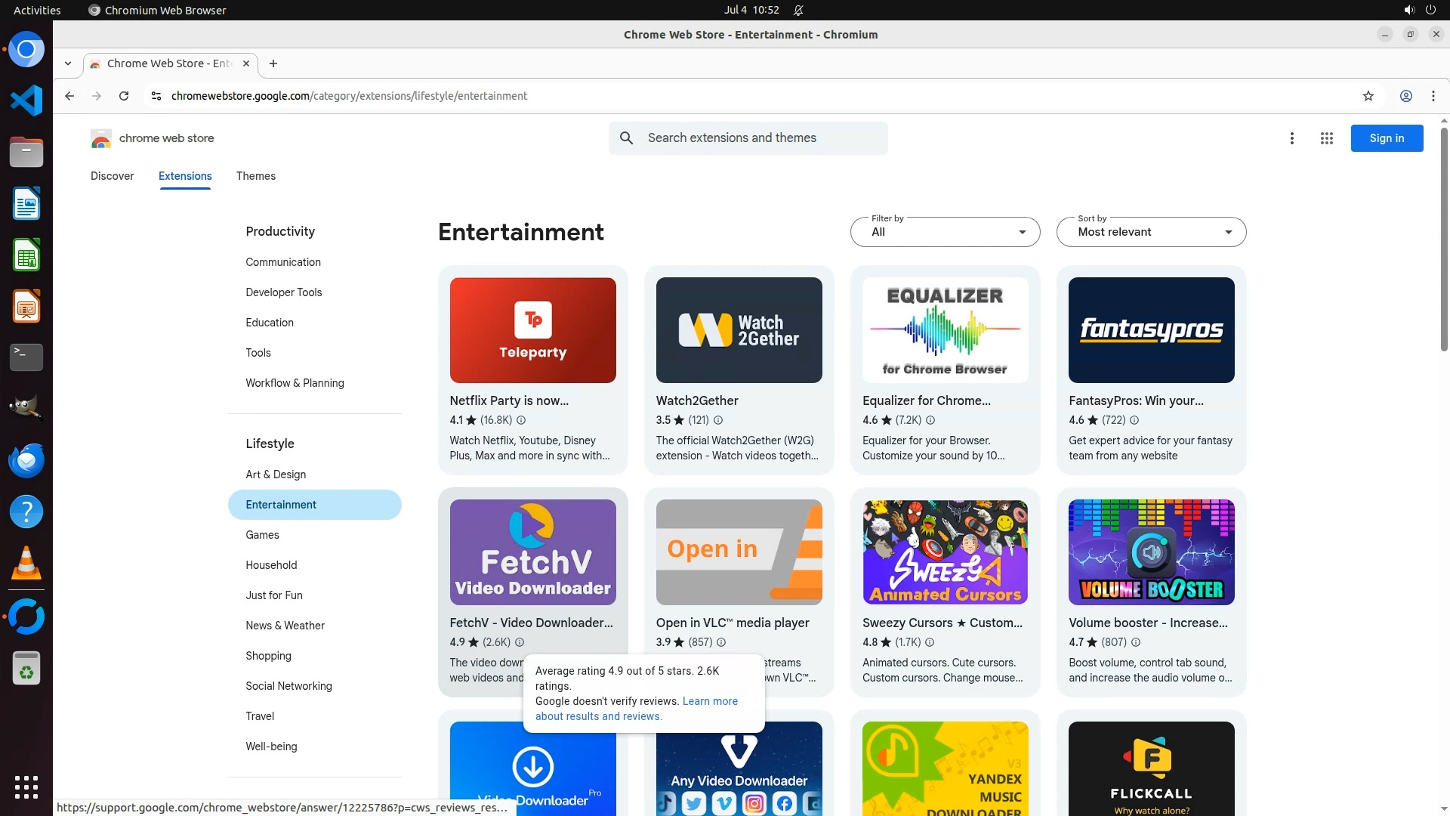Select the Games category in sidebar
Viewport: 1450px width, 816px height.
click(262, 535)
